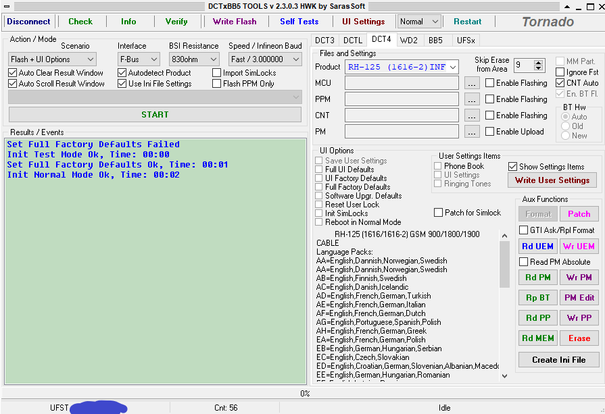Viewport: 605px width, 414px height.
Task: Click Create Ini File button
Action: 559,360
